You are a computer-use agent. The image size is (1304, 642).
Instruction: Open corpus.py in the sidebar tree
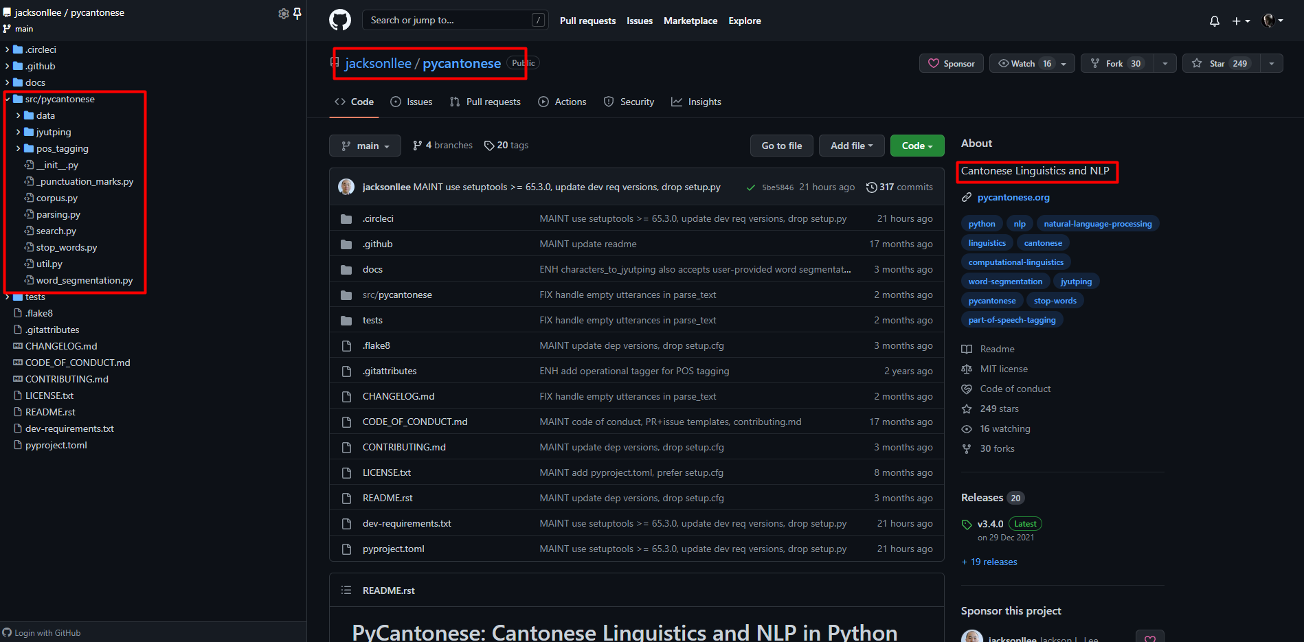(x=56, y=198)
